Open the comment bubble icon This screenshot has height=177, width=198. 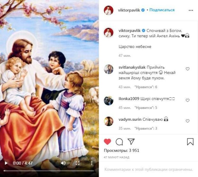point(119,142)
